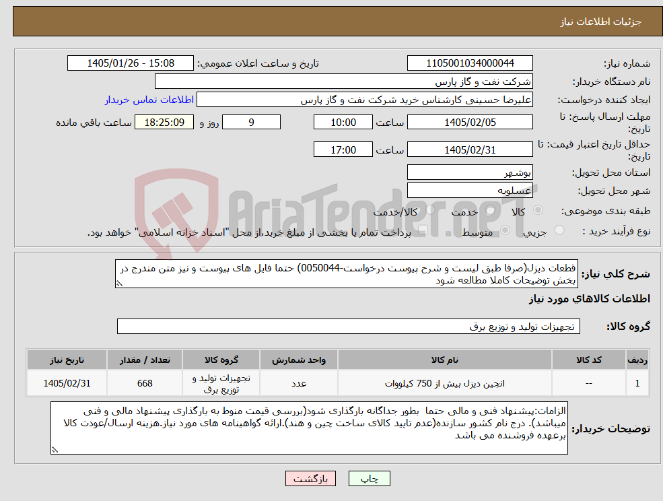This screenshot has height=501, width=663.
Task: Click the resize handle of buyer notes textarea
Action: [x=54, y=450]
